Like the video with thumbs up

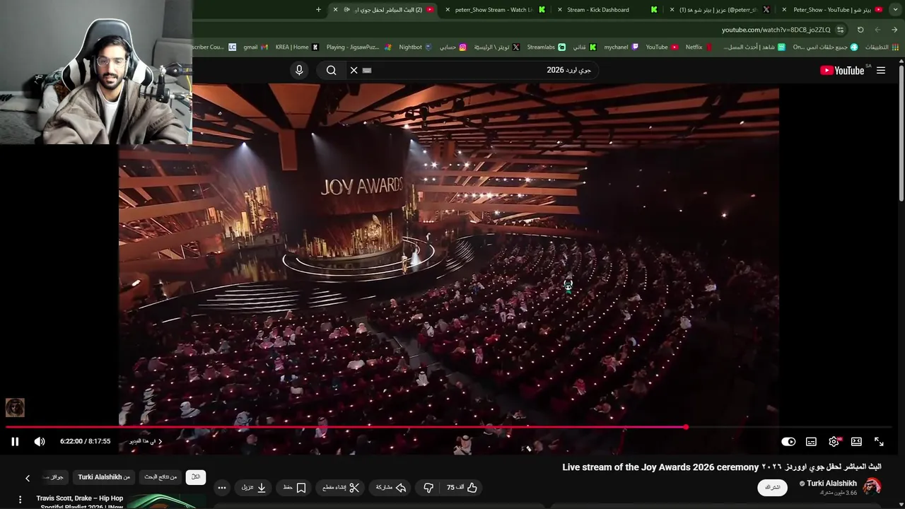[462, 487]
